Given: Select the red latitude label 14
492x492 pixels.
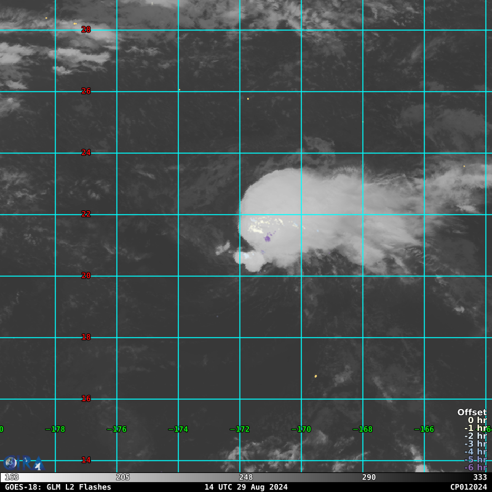Looking at the screenshot, I should (x=86, y=460).
